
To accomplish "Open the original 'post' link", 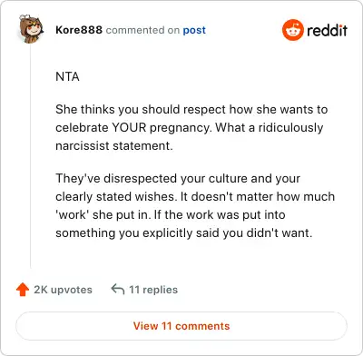I will tap(194, 30).
